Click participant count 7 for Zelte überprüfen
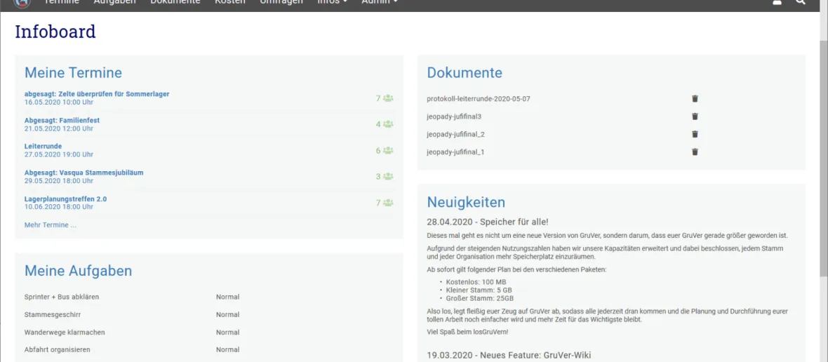This screenshot has height=362, width=828. (x=378, y=98)
